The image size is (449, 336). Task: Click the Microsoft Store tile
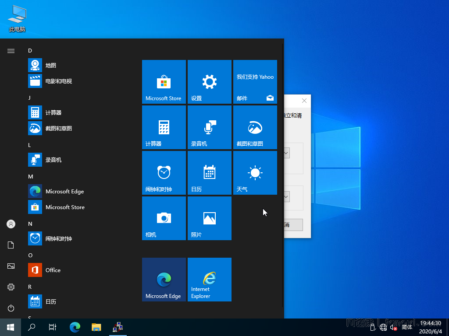click(164, 82)
